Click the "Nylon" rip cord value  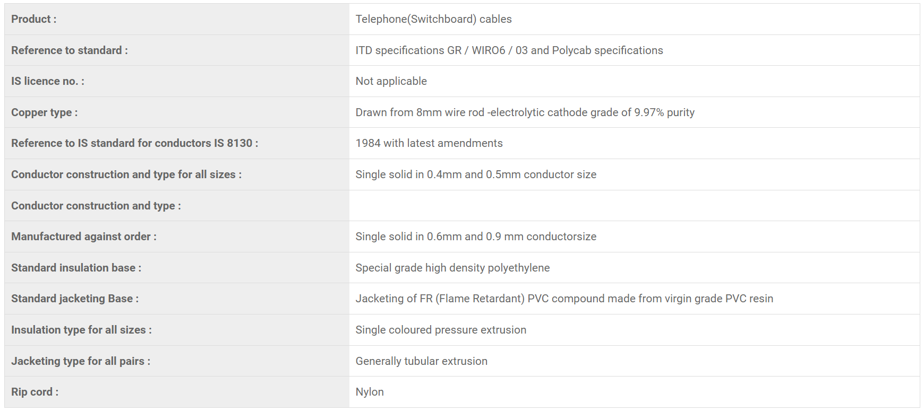370,392
